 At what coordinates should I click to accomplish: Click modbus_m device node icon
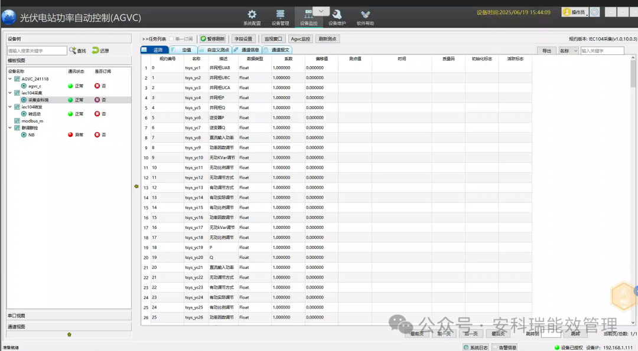click(x=17, y=121)
